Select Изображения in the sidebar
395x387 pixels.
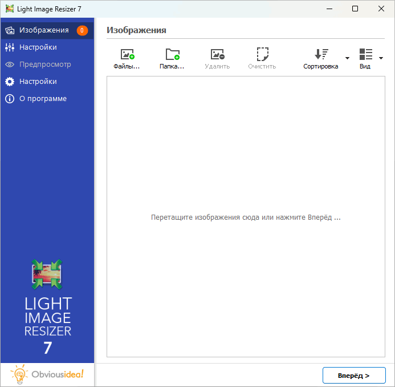(47, 30)
